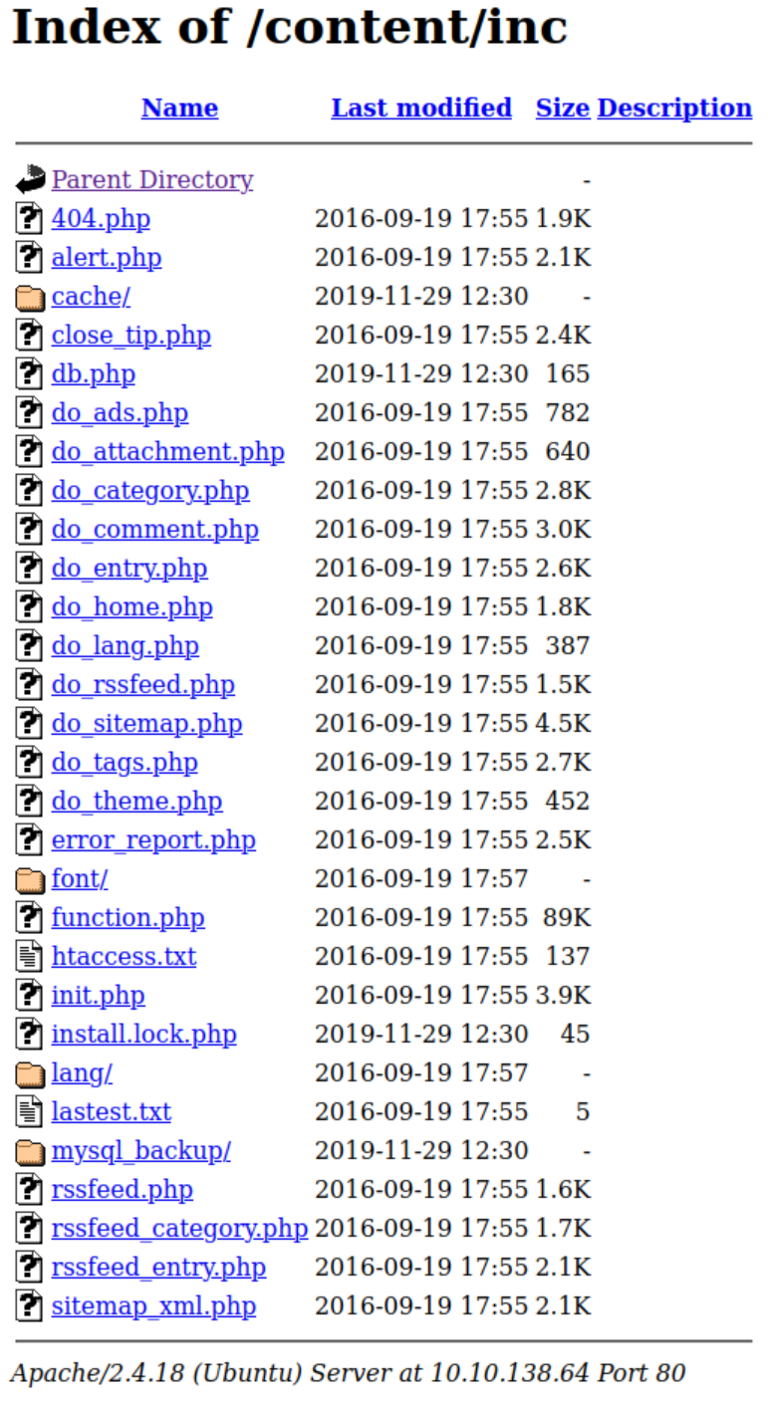Viewport: 768px width, 1407px height.
Task: Sort listing by Last modified header
Action: coord(421,108)
